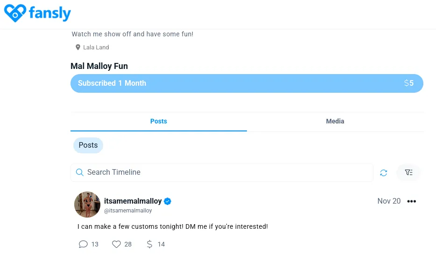Click the Fansly logo
Image resolution: width=436 pixels, height=260 pixels.
(x=37, y=13)
